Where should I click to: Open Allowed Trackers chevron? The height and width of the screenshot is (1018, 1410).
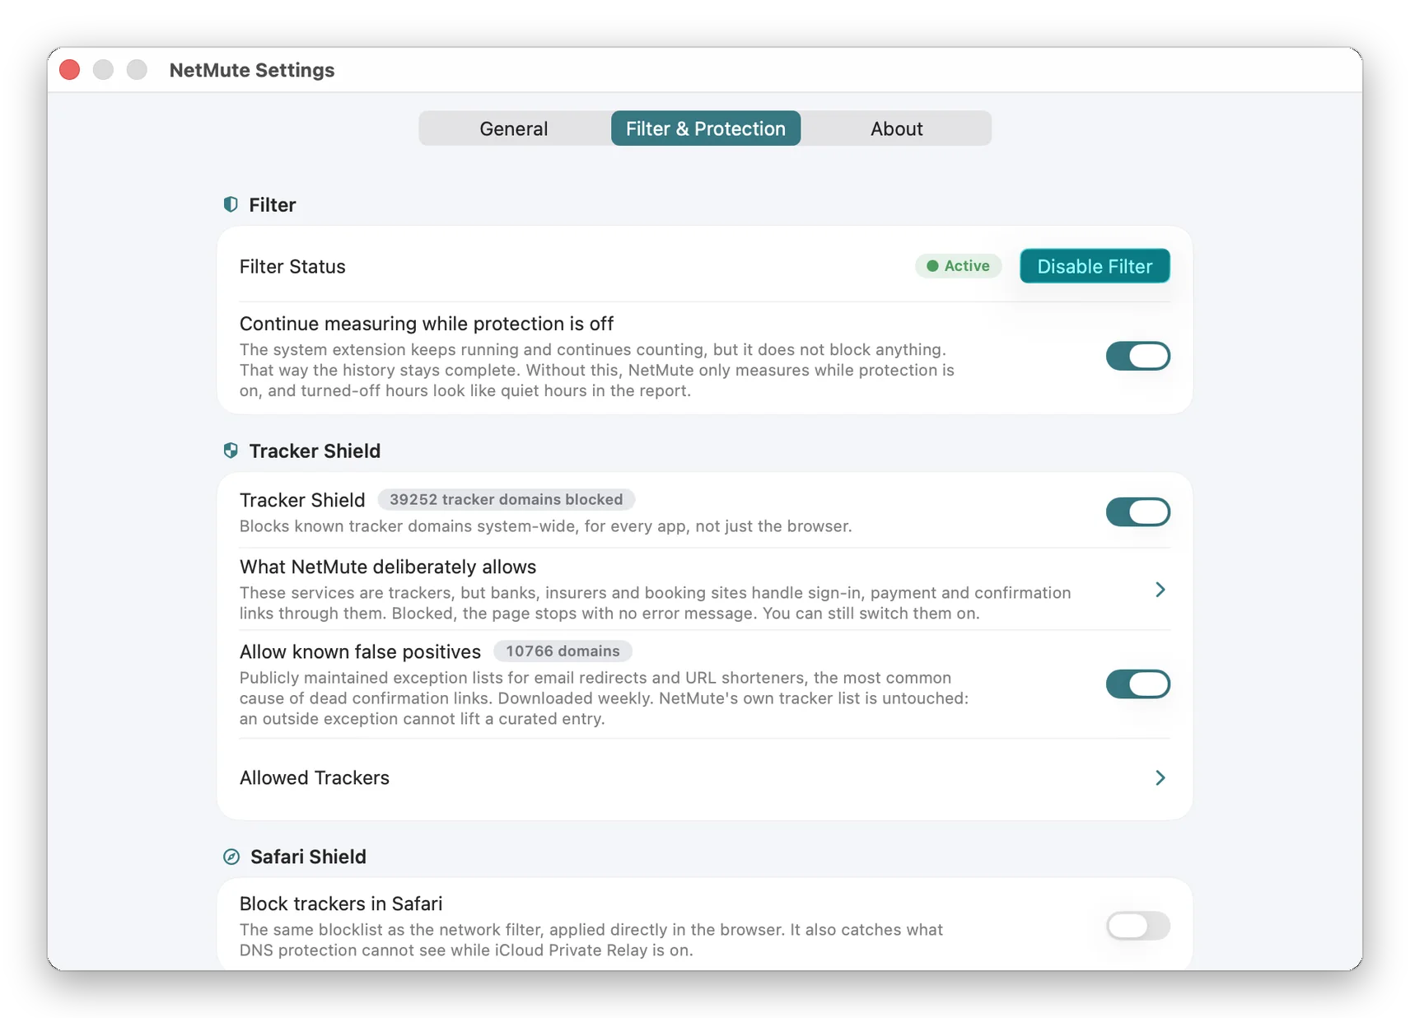click(1160, 778)
